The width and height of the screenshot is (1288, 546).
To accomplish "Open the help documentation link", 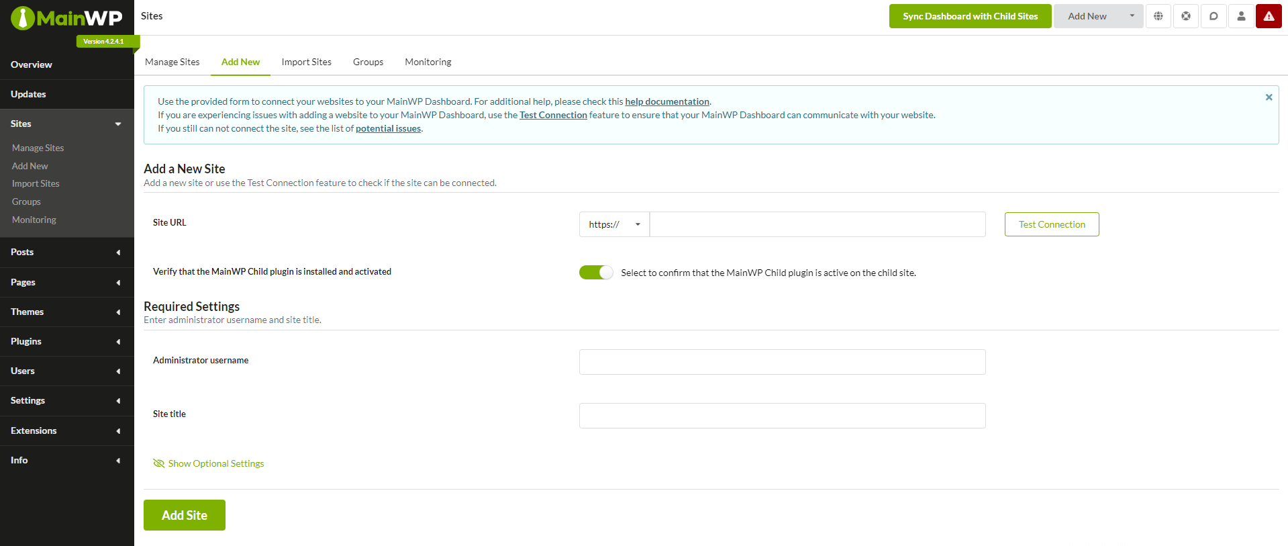I will click(x=667, y=101).
